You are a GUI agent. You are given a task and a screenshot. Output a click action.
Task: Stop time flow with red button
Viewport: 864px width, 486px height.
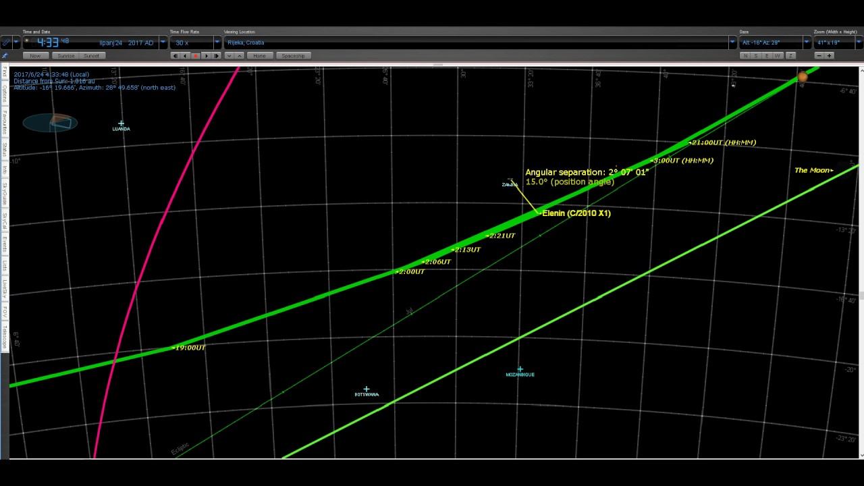[x=196, y=55]
